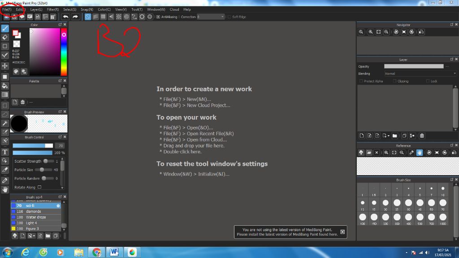Open the Help menu
459x258 pixels.
[x=187, y=9]
